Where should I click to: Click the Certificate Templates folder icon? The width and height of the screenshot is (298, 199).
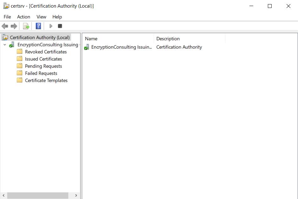coord(20,80)
